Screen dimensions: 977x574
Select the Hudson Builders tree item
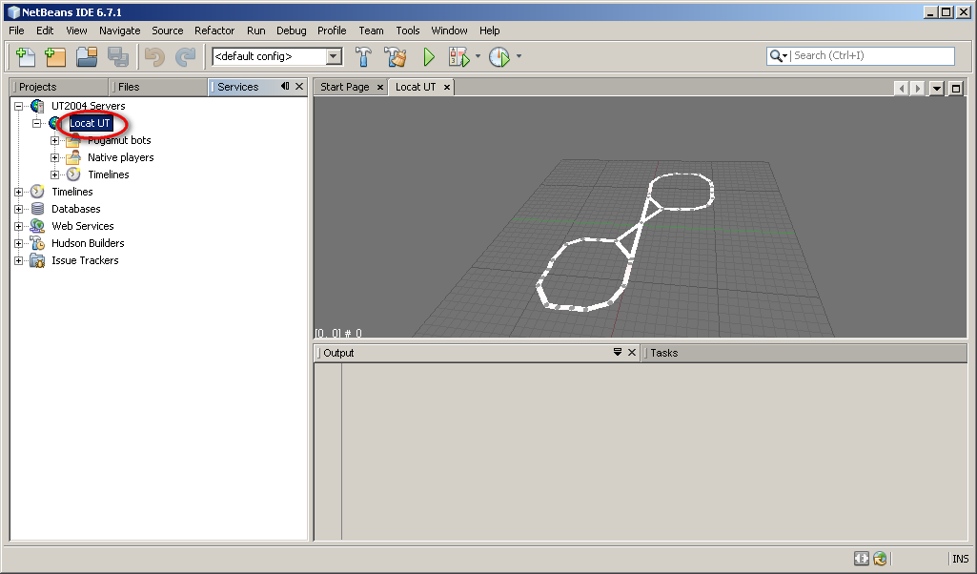coord(88,243)
